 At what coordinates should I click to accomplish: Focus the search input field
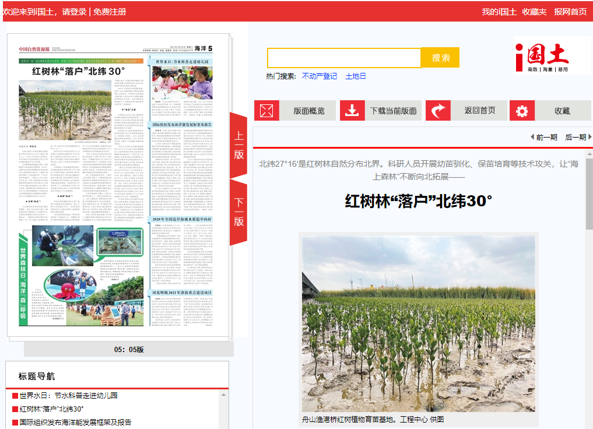point(344,58)
